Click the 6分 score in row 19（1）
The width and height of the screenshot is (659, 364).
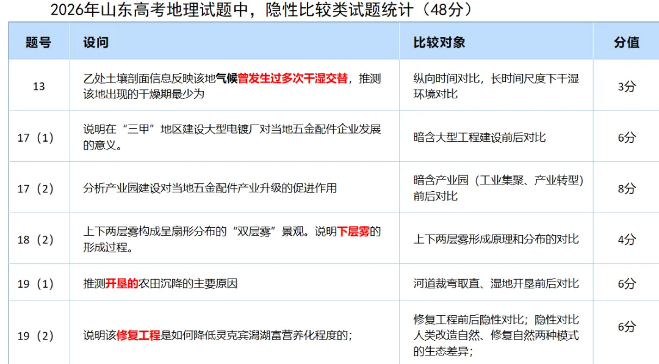tap(627, 283)
